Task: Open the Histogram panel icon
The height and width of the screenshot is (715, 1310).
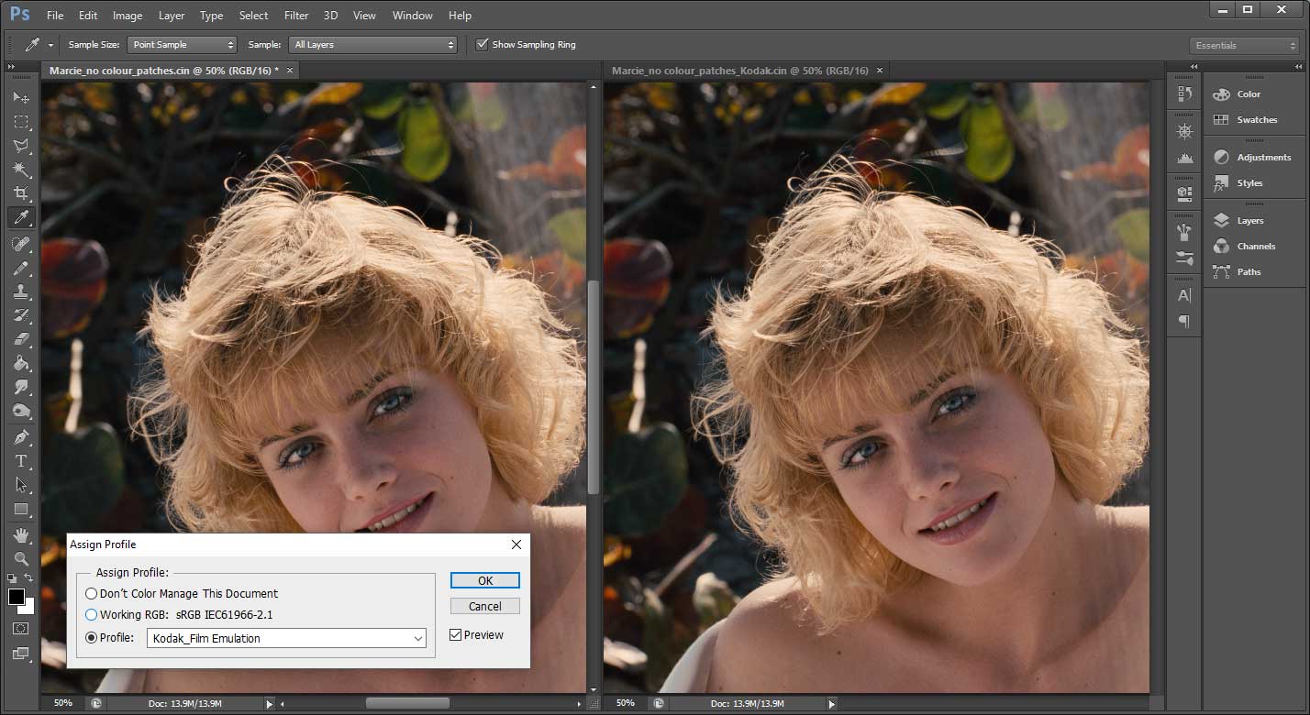Action: tap(1184, 158)
